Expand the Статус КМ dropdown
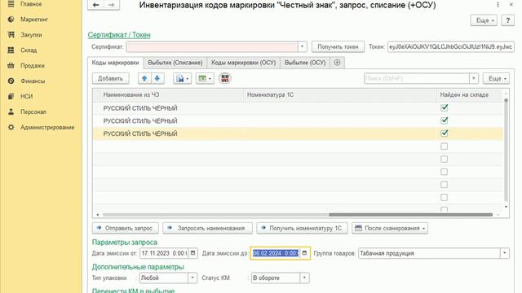This screenshot has width=522, height=293. [x=304, y=278]
